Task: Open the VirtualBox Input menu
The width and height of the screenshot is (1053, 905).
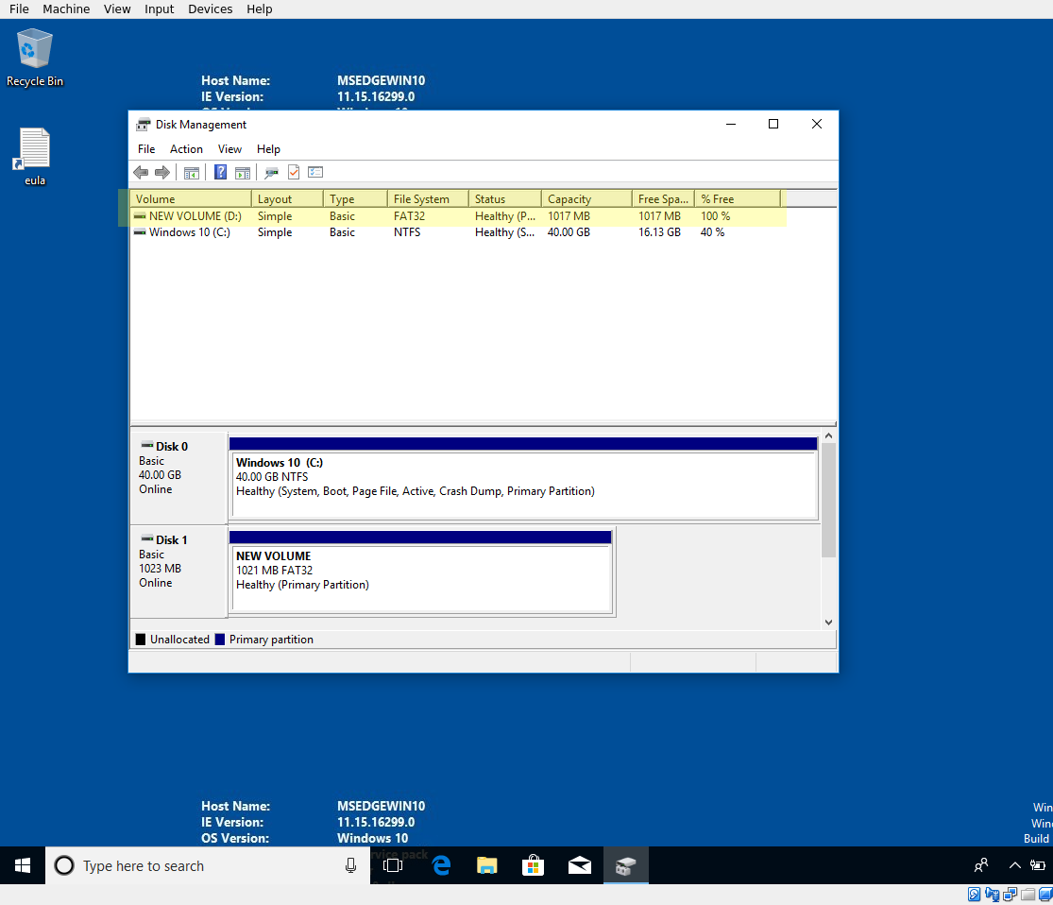Action: coord(160,9)
